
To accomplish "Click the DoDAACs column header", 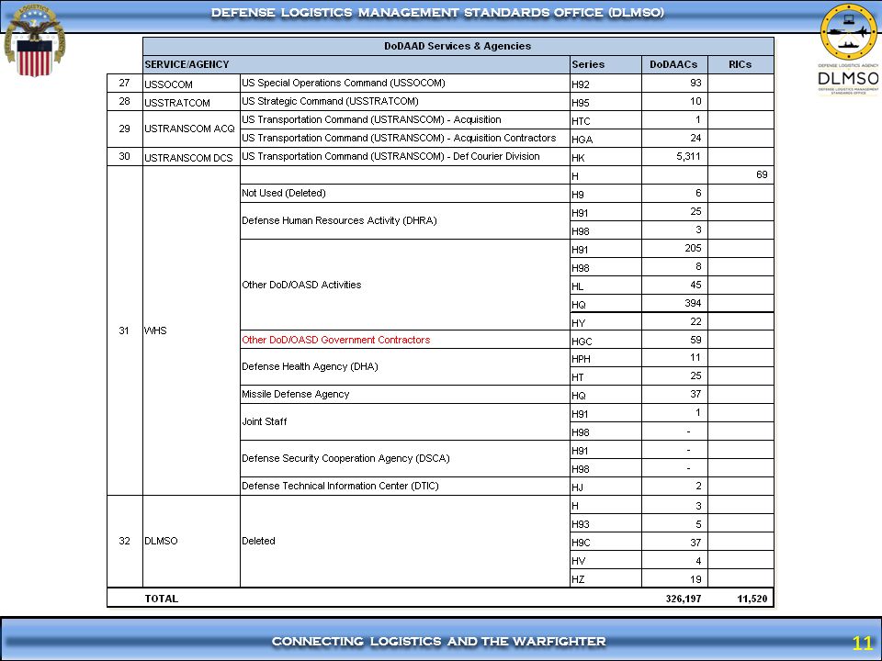I will [673, 64].
